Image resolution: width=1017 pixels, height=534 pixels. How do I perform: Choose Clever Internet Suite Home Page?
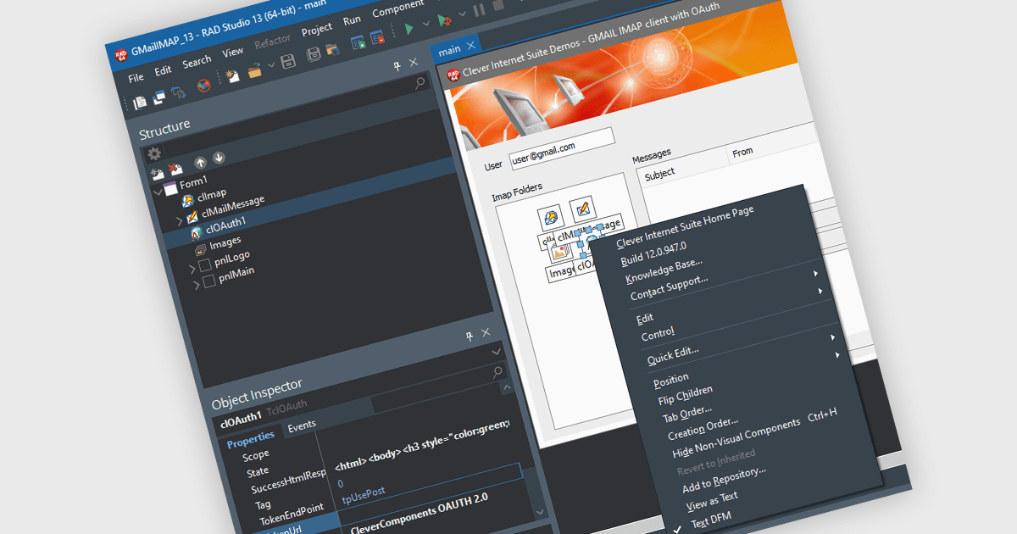[x=685, y=225]
